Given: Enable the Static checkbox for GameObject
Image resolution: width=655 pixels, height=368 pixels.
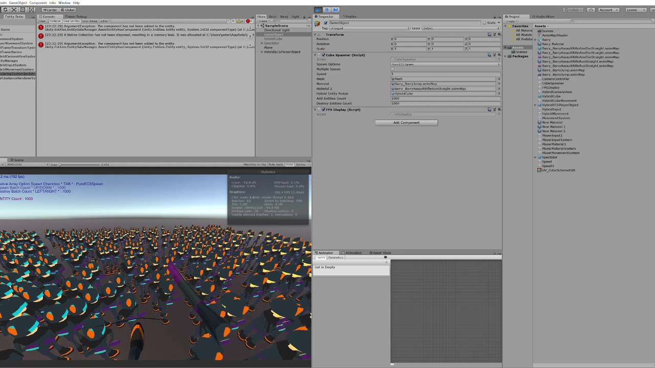Looking at the screenshot, I should tap(485, 23).
